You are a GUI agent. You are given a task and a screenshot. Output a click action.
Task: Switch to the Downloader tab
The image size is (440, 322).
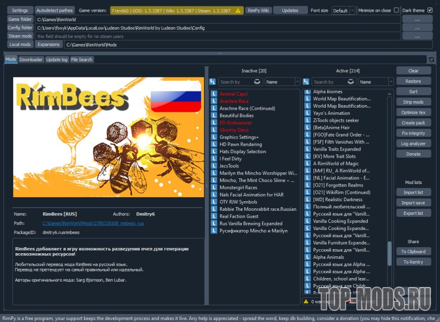pyautogui.click(x=31, y=60)
